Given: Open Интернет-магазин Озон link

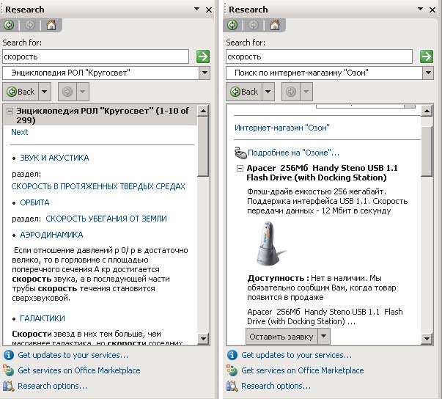Looking at the screenshot, I should point(282,128).
